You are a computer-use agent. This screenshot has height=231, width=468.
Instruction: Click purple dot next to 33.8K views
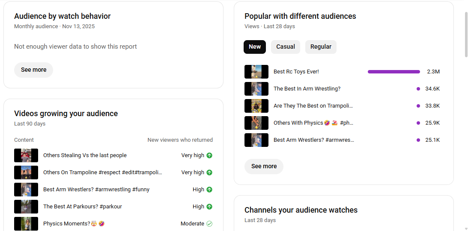coord(418,106)
